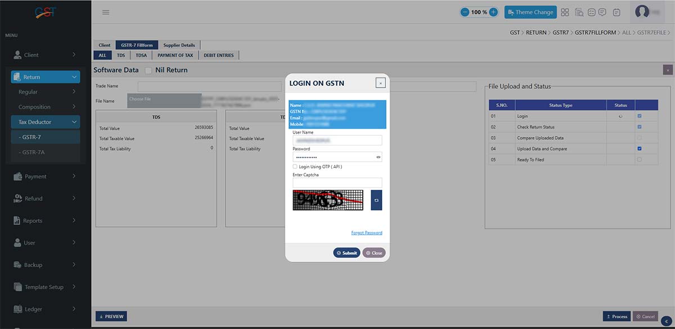
Task: Open the grid apps icon in header
Action: [x=565, y=12]
